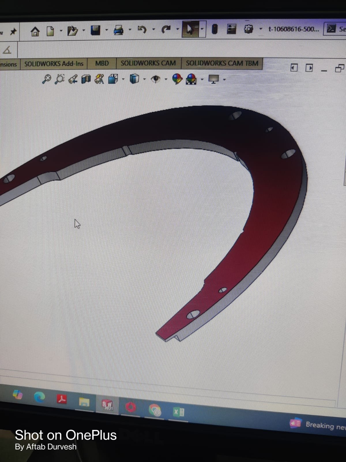Click the Rebuild traffic light icon
Image resolution: width=346 pixels, height=462 pixels.
(214, 29)
